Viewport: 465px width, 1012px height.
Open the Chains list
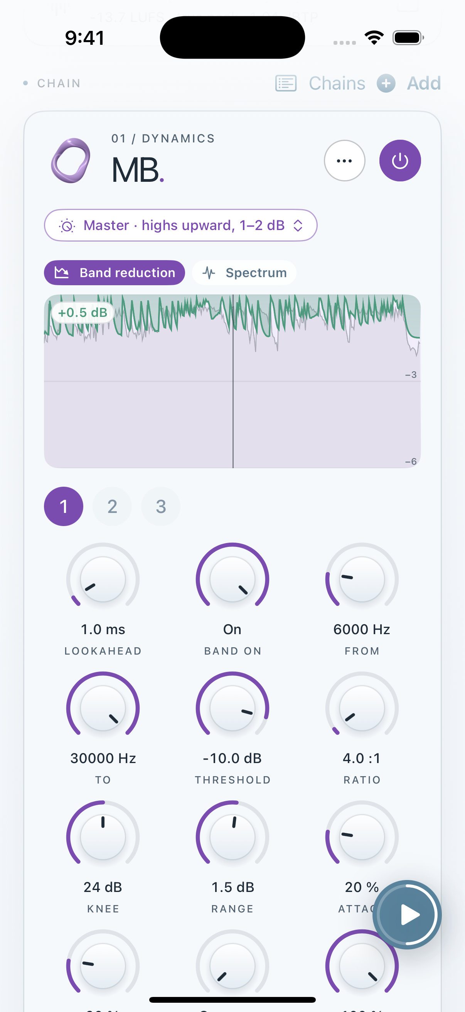click(337, 83)
